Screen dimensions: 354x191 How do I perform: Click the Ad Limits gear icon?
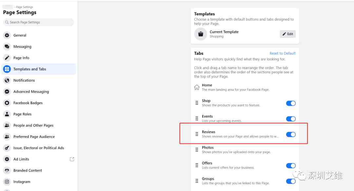7,159
